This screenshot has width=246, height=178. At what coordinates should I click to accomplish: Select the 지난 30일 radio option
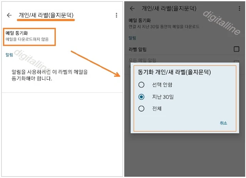click(141, 97)
